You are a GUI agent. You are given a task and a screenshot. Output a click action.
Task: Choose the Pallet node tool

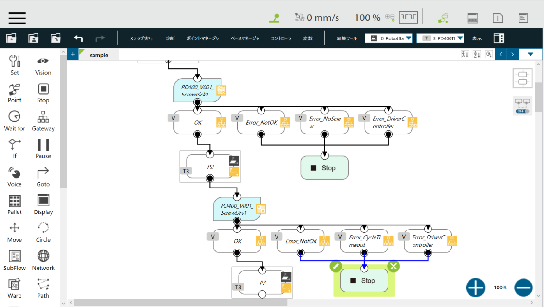15,205
